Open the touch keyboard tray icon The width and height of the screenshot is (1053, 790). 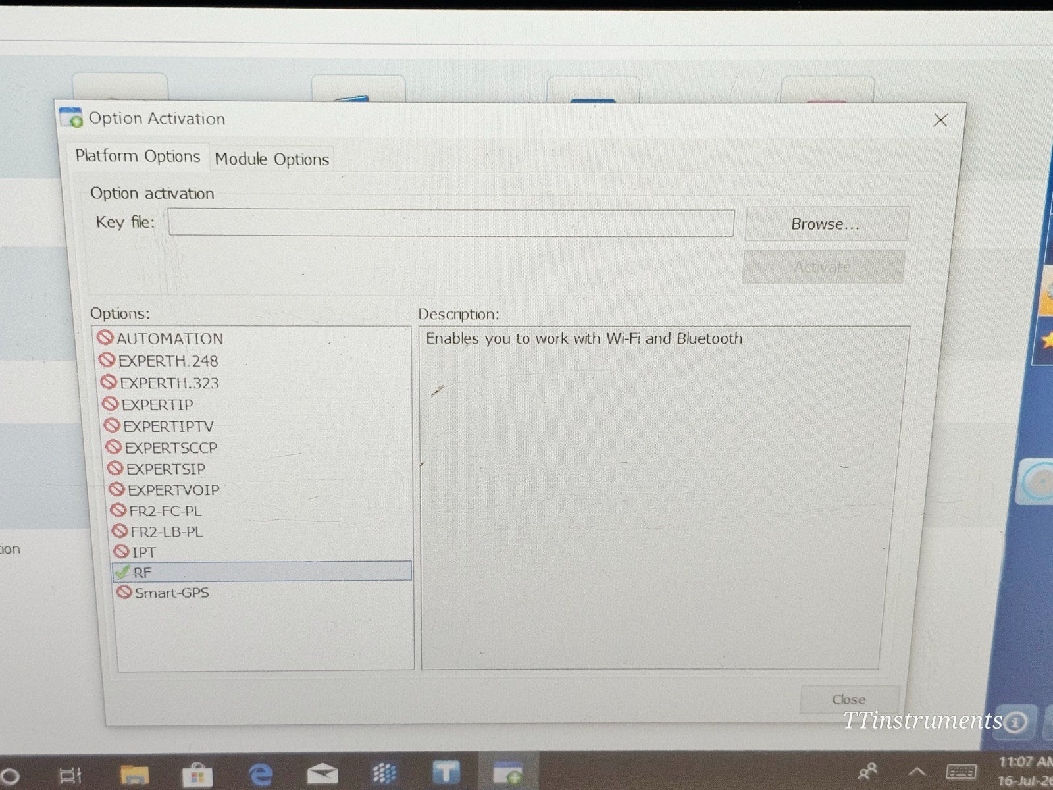coord(961,772)
